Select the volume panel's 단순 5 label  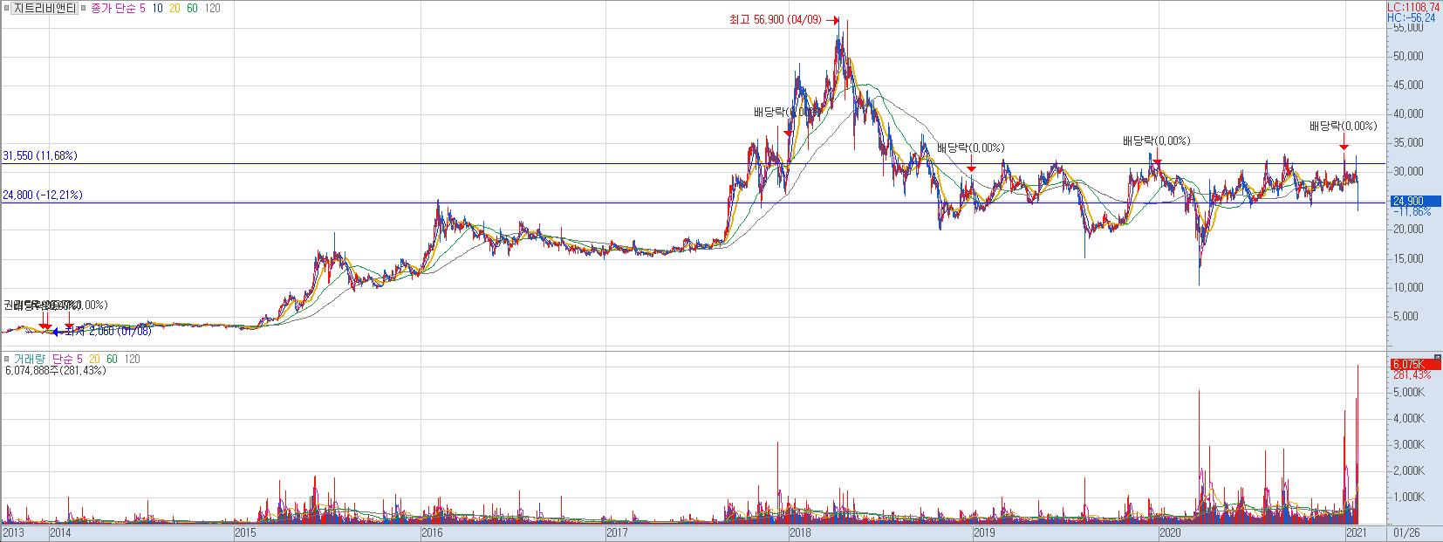coord(67,360)
